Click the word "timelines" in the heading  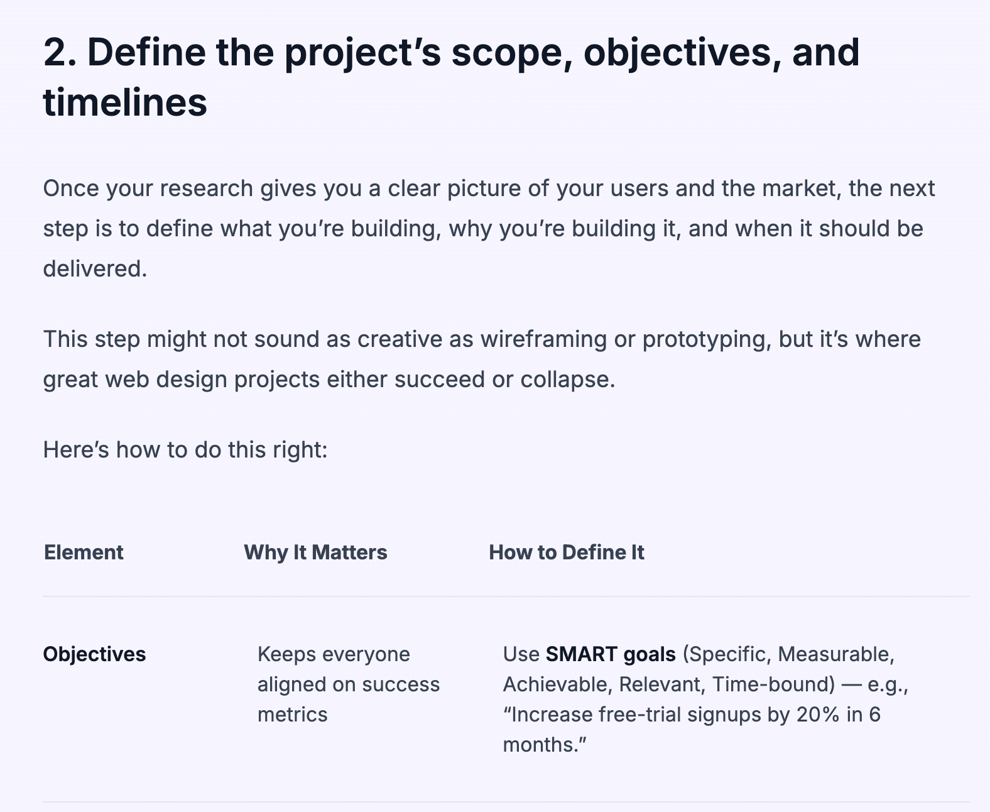(x=125, y=102)
